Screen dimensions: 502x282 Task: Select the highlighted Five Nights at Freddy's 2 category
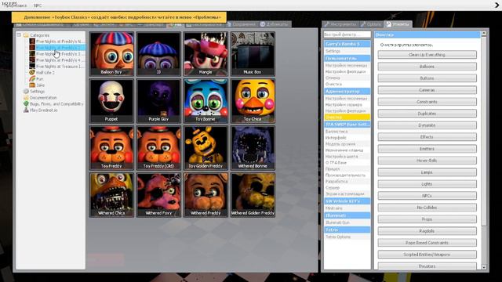[57, 48]
